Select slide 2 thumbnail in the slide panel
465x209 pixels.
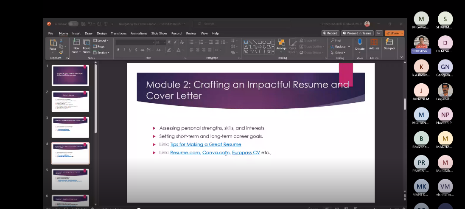[70, 101]
